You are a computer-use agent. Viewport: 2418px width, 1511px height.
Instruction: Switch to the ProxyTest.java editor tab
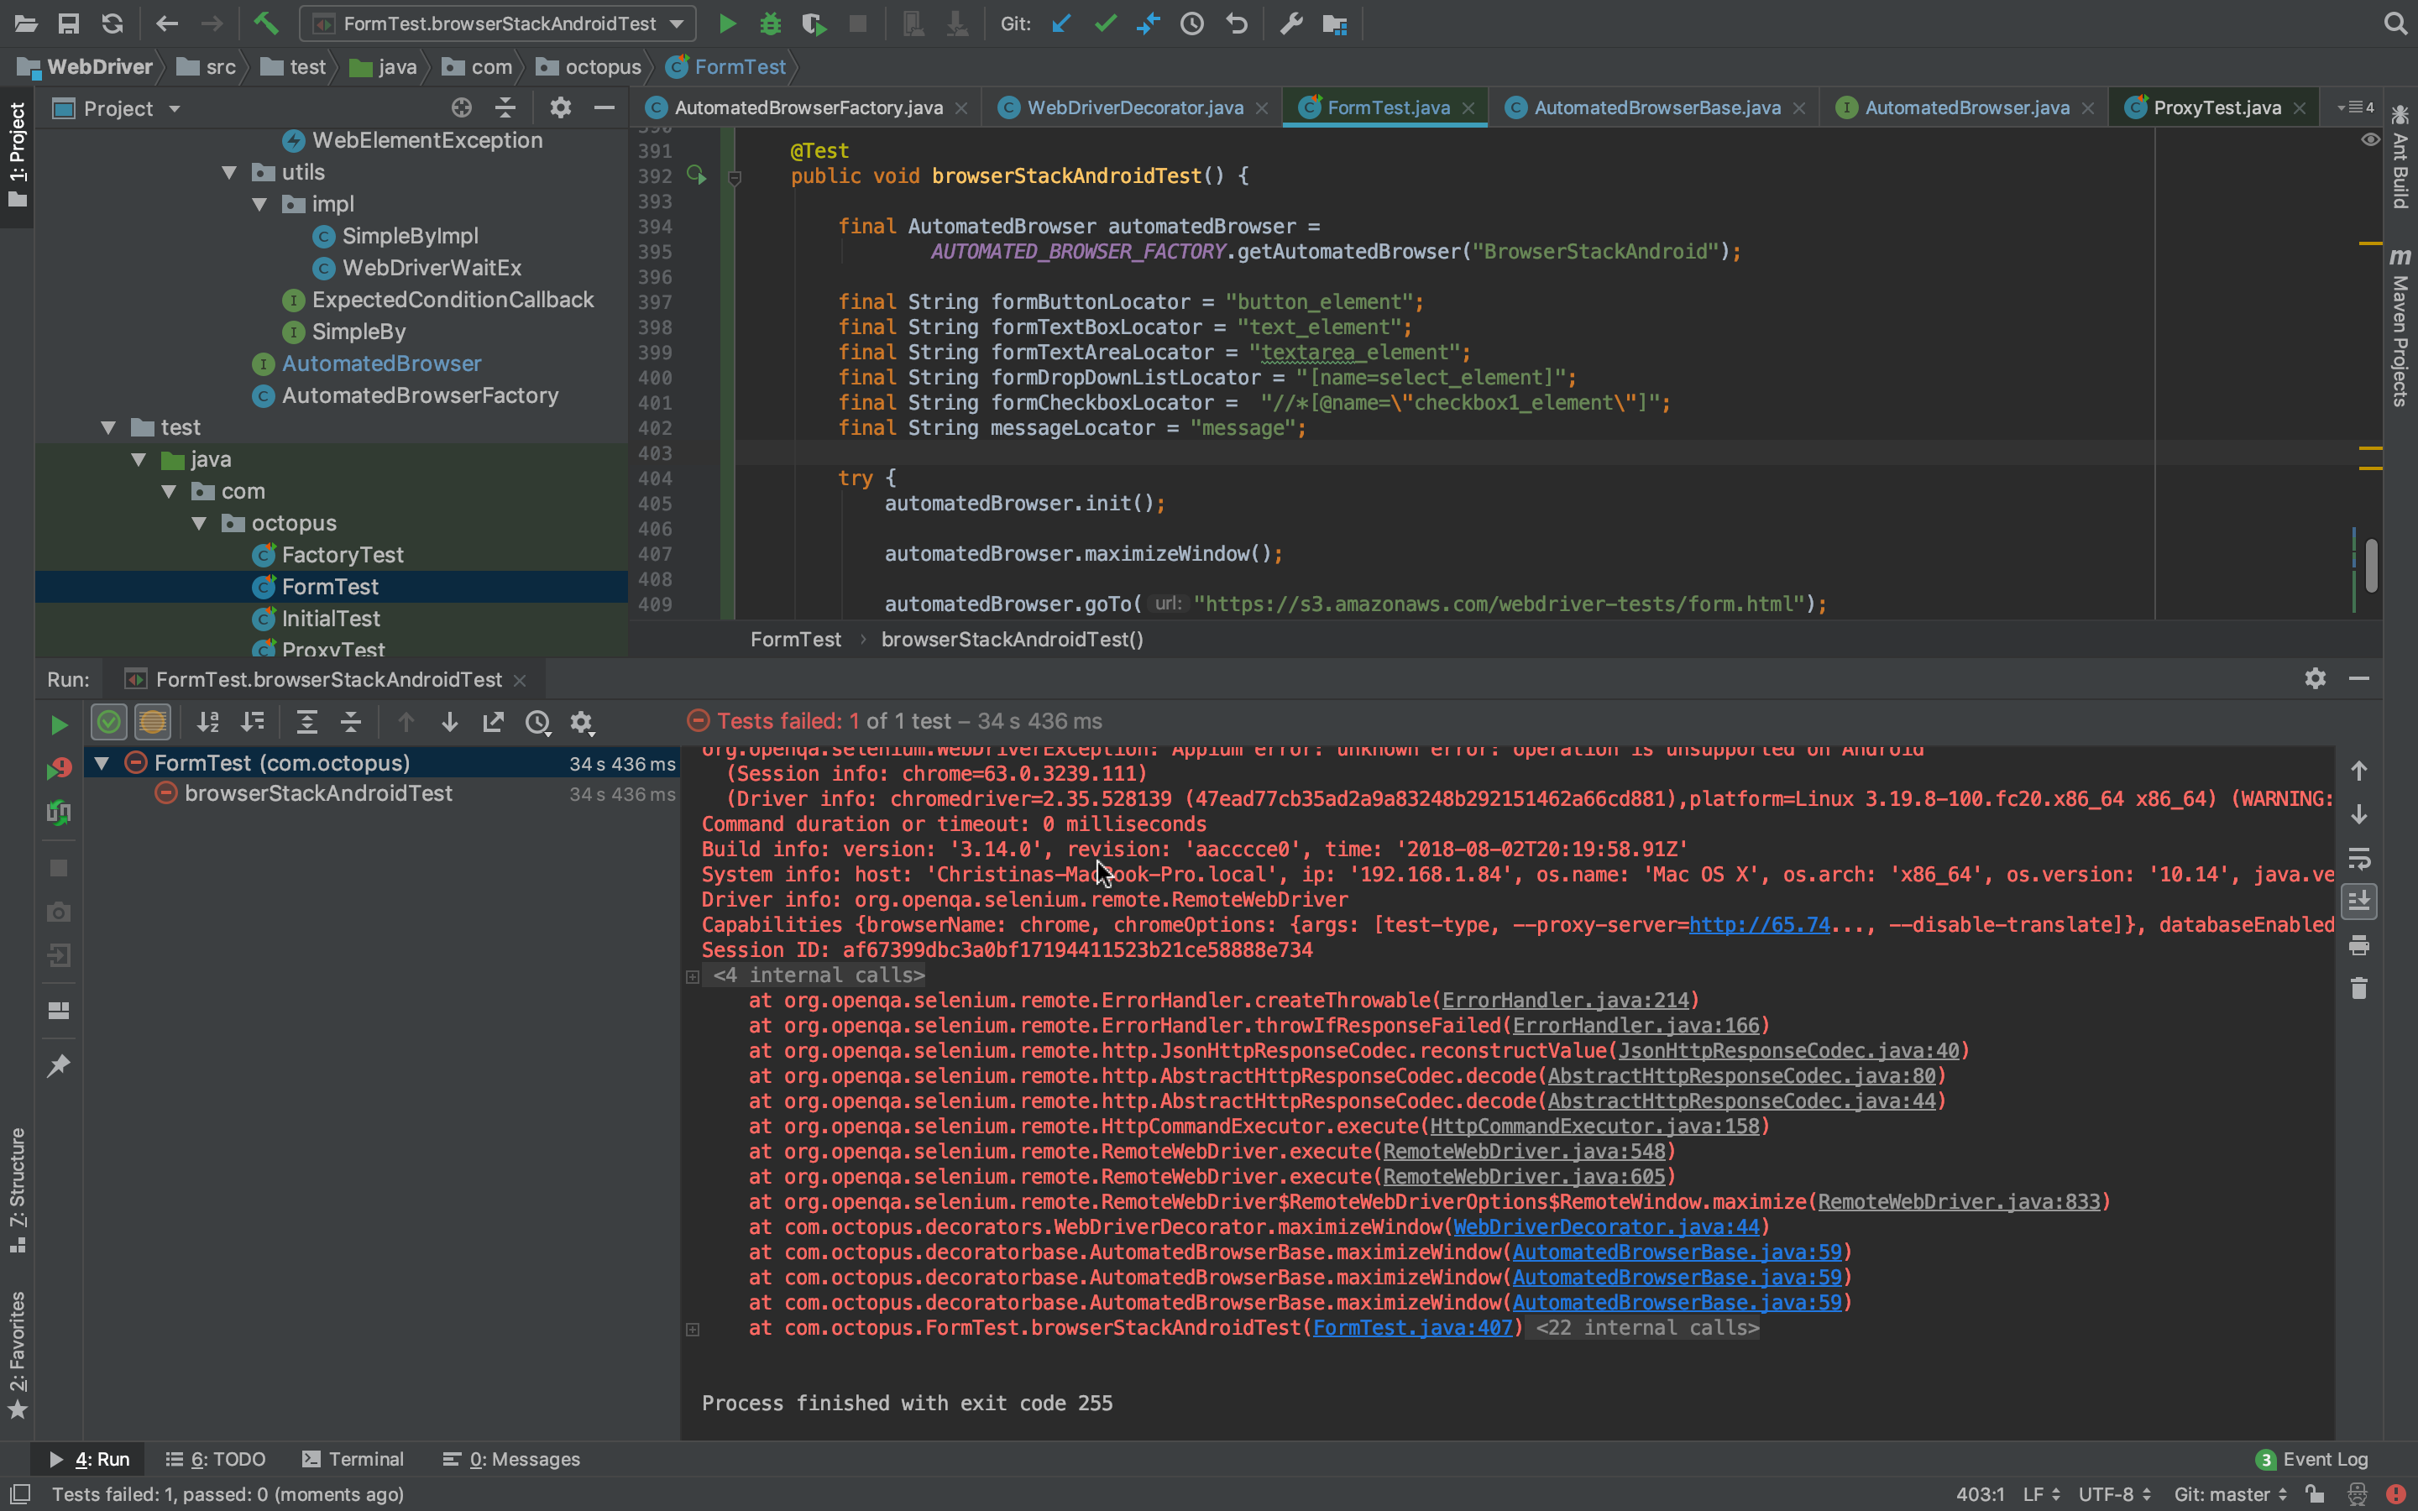click(2216, 108)
